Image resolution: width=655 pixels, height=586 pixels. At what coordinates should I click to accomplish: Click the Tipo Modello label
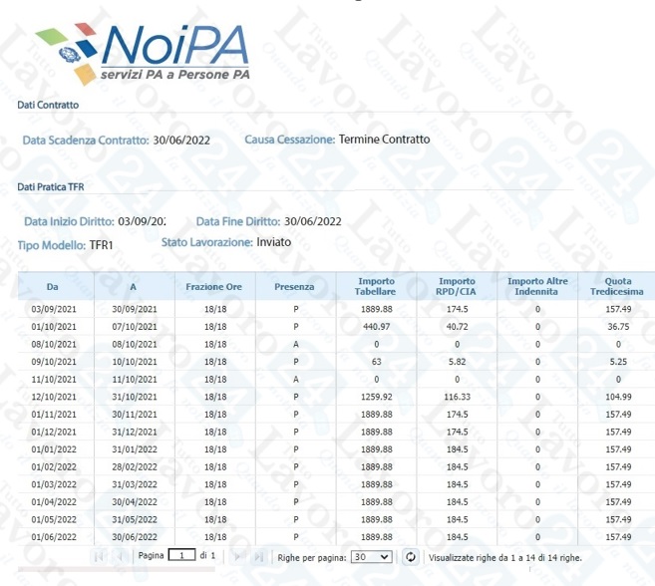(52, 245)
